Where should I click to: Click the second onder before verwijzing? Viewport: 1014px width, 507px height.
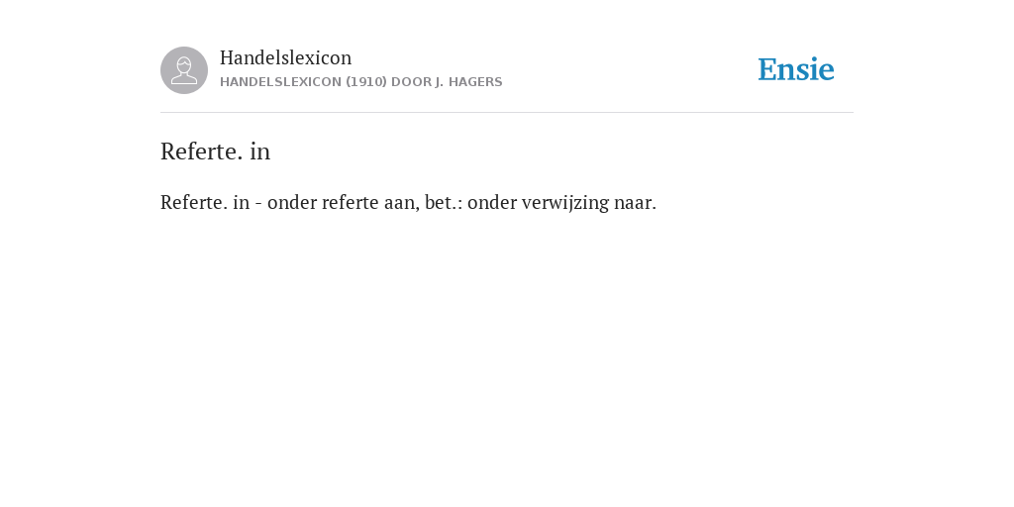coord(492,202)
